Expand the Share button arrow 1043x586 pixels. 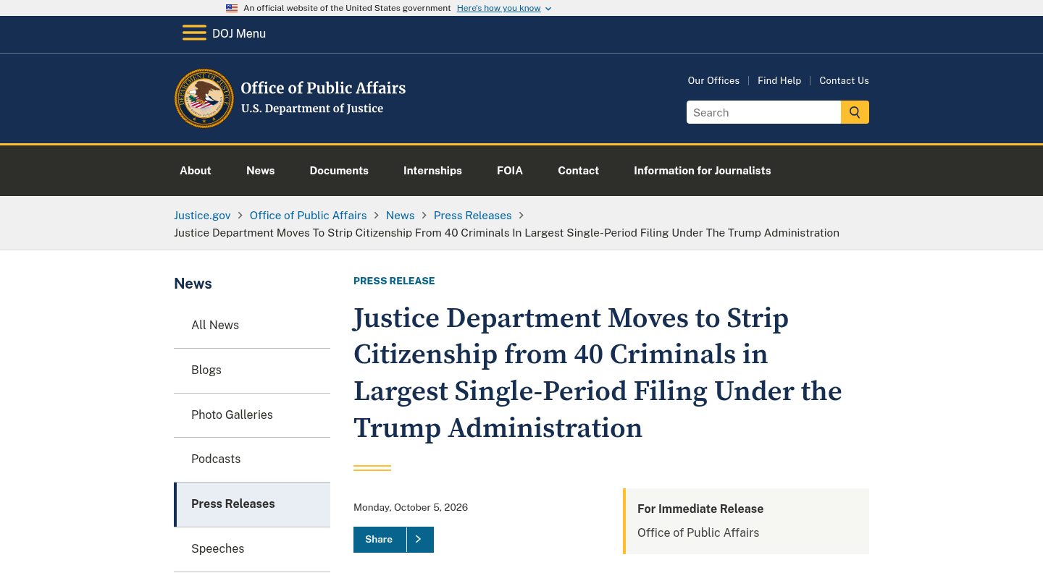(x=418, y=540)
